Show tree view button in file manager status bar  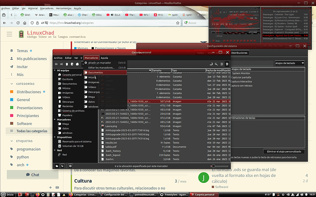tap(62, 166)
